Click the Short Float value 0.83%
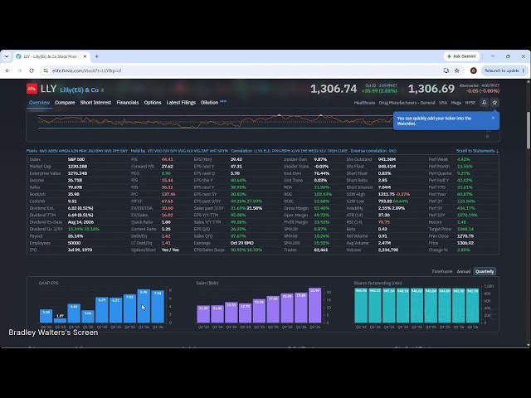 (x=384, y=173)
